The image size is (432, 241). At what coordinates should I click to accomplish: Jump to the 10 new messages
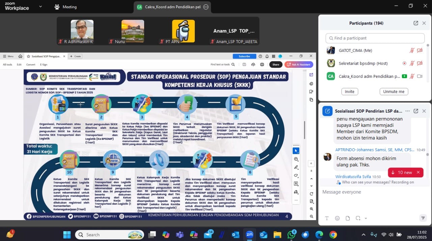tap(402, 172)
